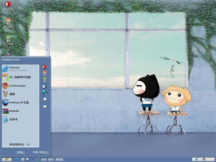Open the magnifier search icon in start menu
The width and height of the screenshot is (216, 162).
pyautogui.click(x=44, y=100)
